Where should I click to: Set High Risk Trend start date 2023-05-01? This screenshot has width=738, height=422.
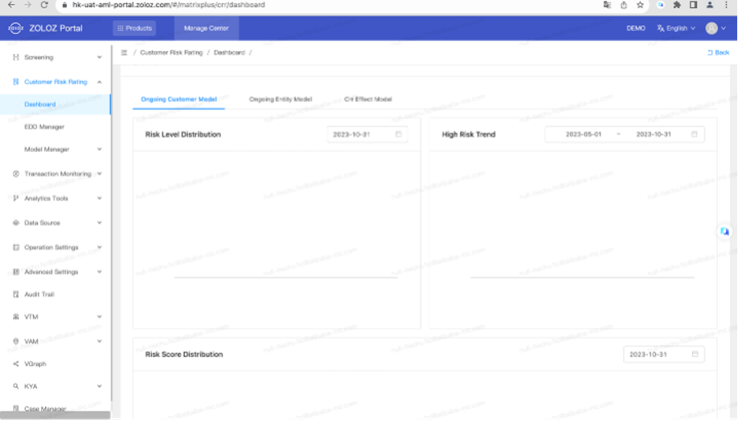coord(584,134)
